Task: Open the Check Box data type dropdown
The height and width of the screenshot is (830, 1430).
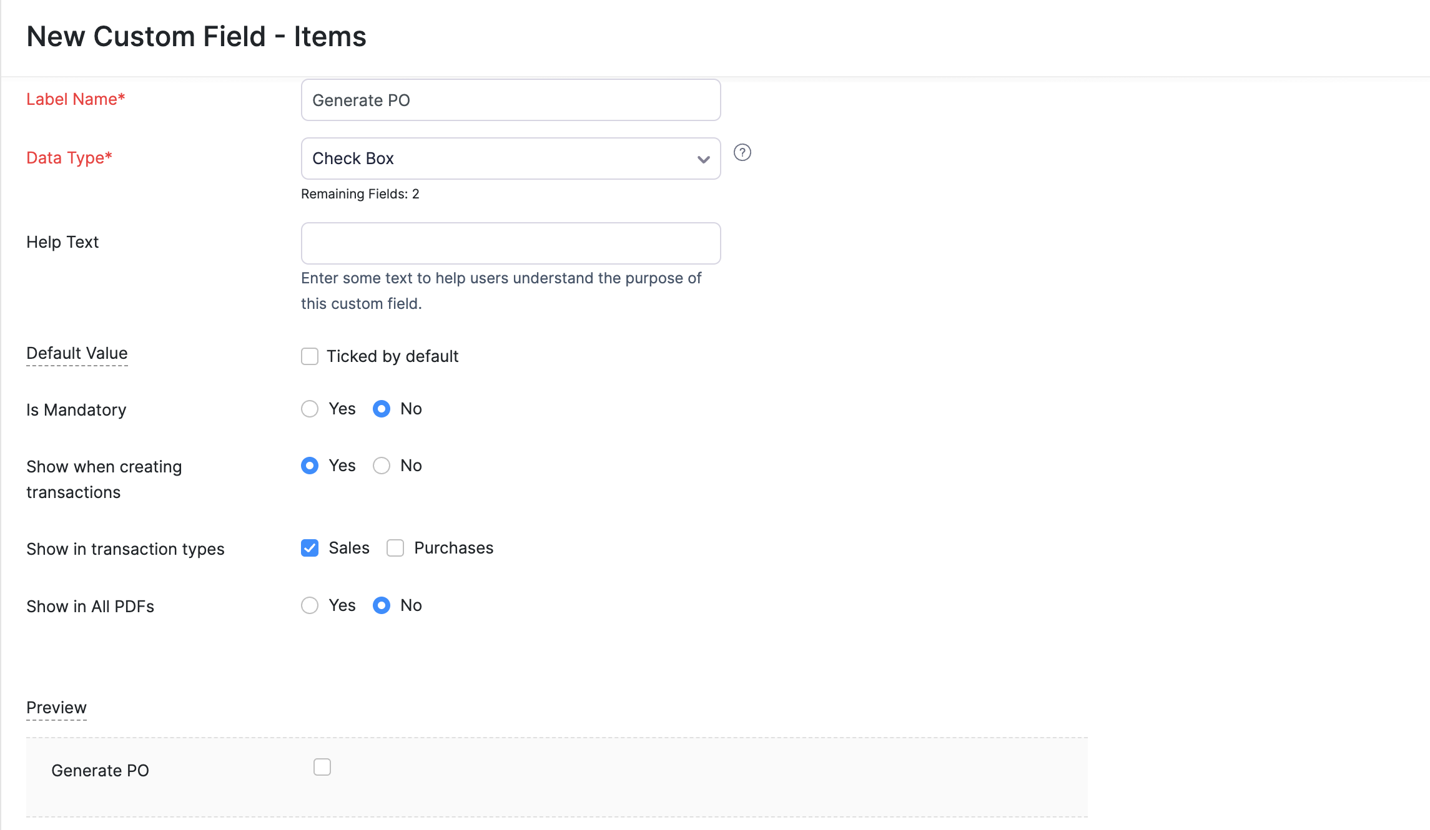Action: [x=510, y=159]
